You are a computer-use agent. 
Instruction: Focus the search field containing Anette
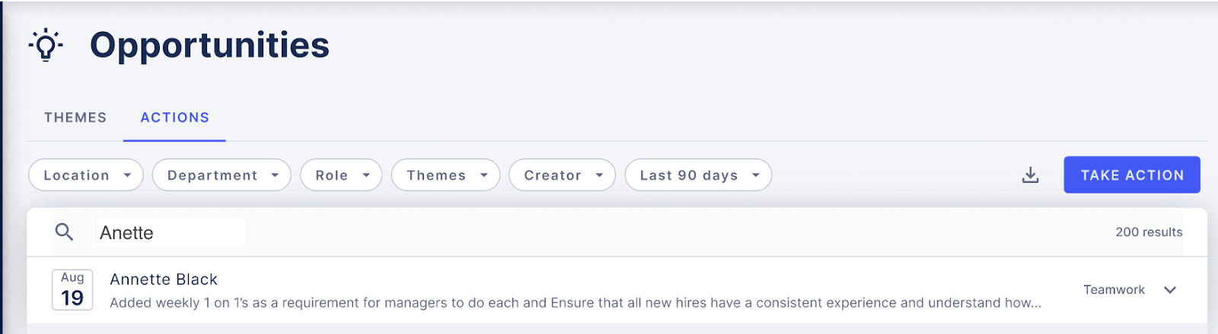point(170,232)
